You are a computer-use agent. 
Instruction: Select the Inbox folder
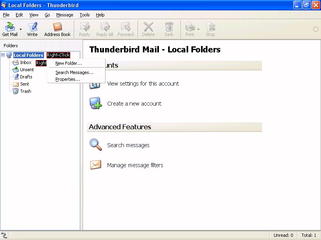coord(26,62)
